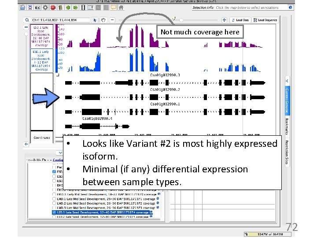Click the film-strip toolbar icon
This screenshot has height=238, width=317.
[83, 7]
